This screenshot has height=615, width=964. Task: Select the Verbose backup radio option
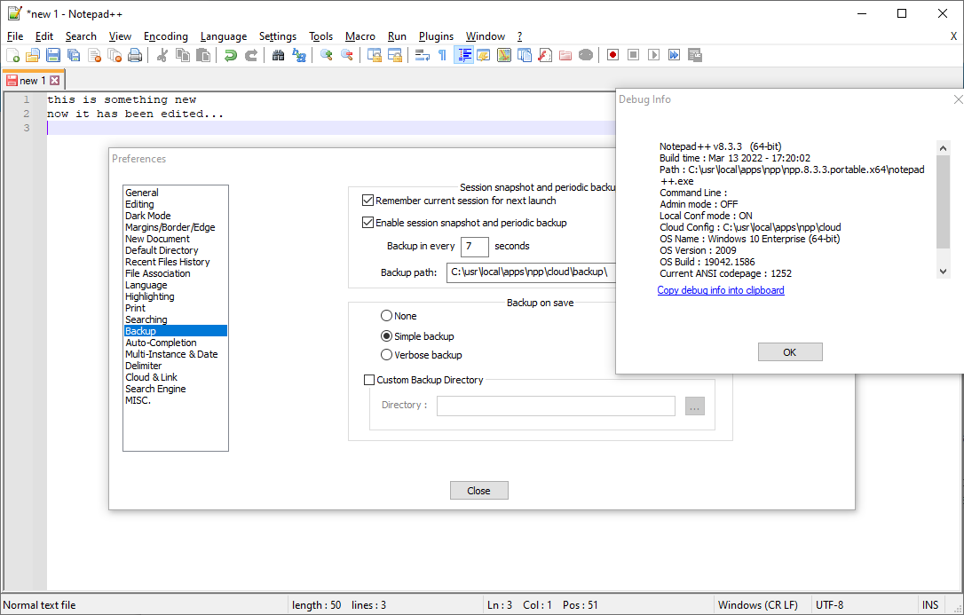point(386,355)
